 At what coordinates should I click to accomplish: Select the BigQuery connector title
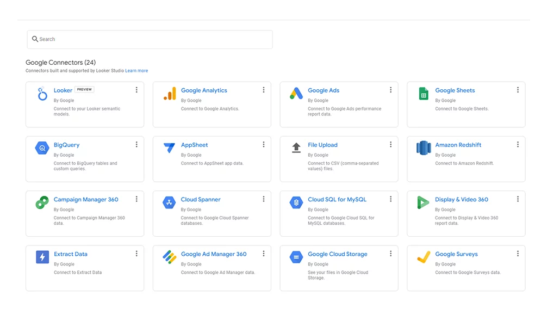[66, 145]
